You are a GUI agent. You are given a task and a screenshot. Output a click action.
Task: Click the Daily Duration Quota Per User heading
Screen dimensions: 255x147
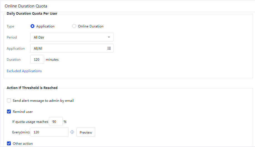point(32,13)
